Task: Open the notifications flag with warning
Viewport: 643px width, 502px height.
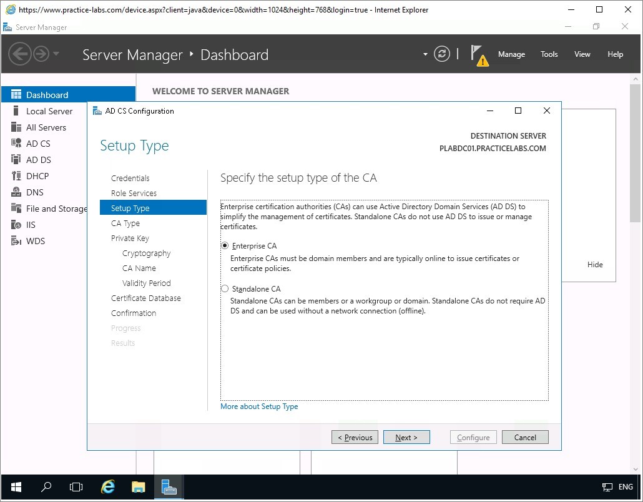Action: 479,56
